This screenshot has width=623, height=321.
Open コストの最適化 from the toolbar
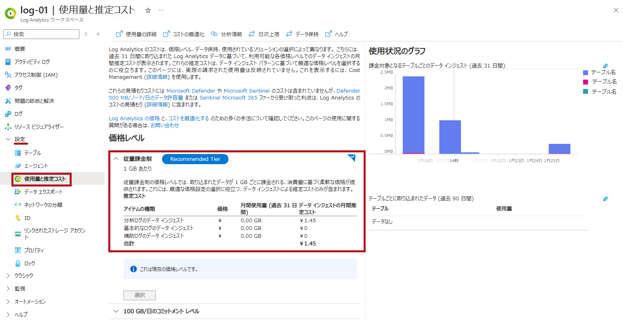184,34
